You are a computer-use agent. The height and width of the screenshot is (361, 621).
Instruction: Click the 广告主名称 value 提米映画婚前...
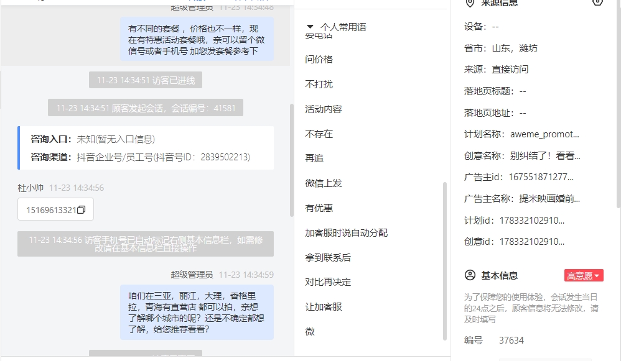tap(549, 199)
